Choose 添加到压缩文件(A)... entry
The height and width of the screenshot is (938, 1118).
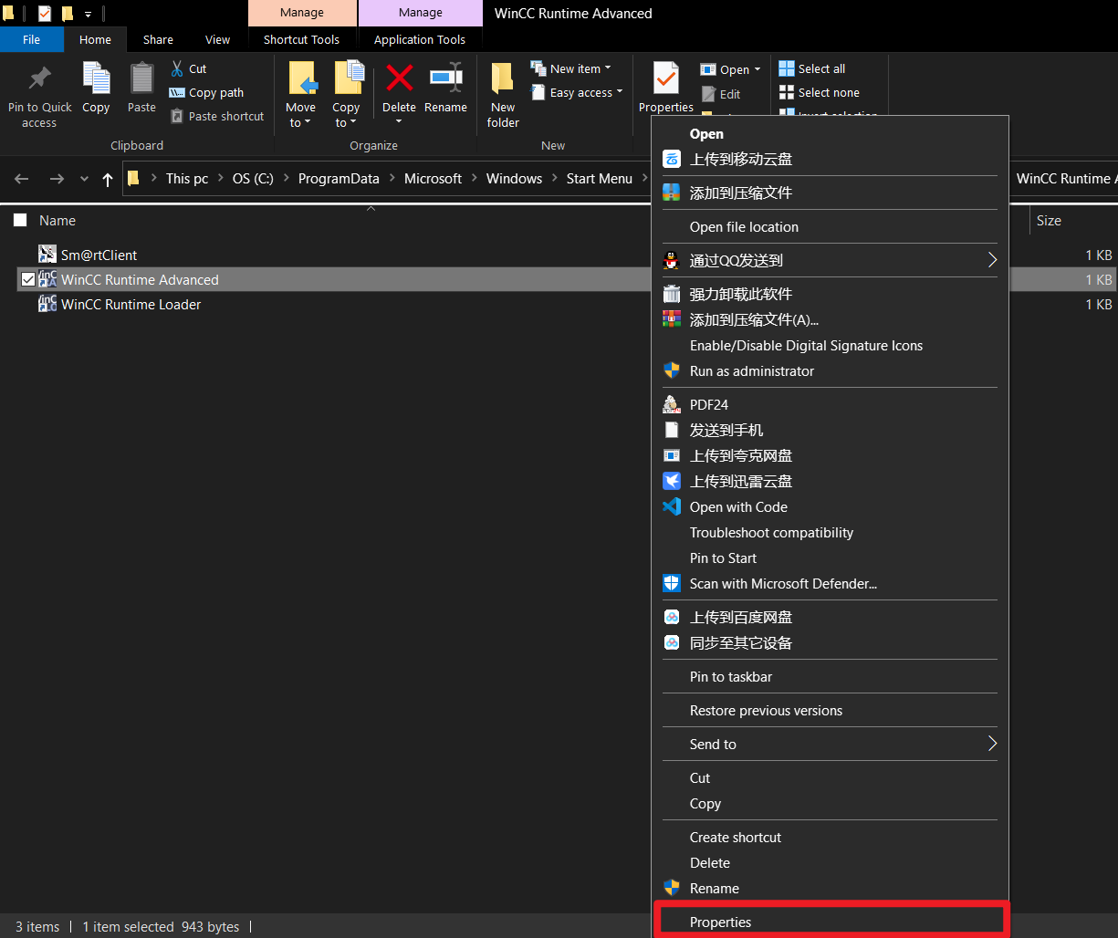pos(831,319)
